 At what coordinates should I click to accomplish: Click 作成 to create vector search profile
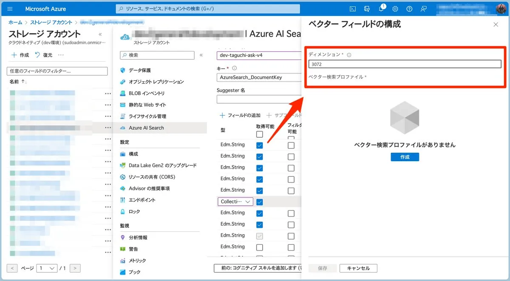click(x=405, y=157)
